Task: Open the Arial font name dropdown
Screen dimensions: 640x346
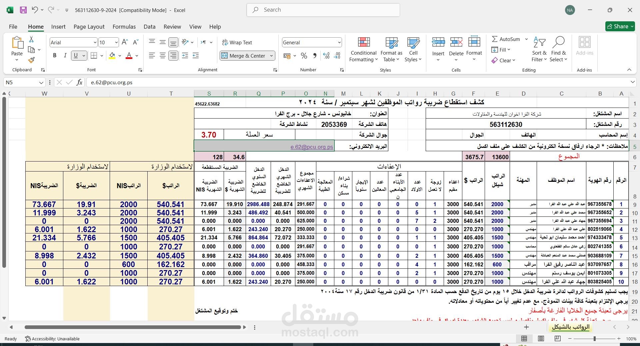Action: (95, 42)
